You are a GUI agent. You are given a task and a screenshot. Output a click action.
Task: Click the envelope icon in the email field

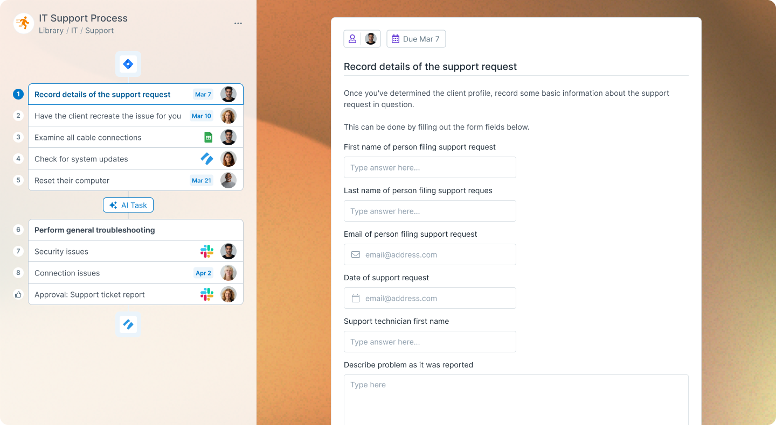pyautogui.click(x=356, y=254)
